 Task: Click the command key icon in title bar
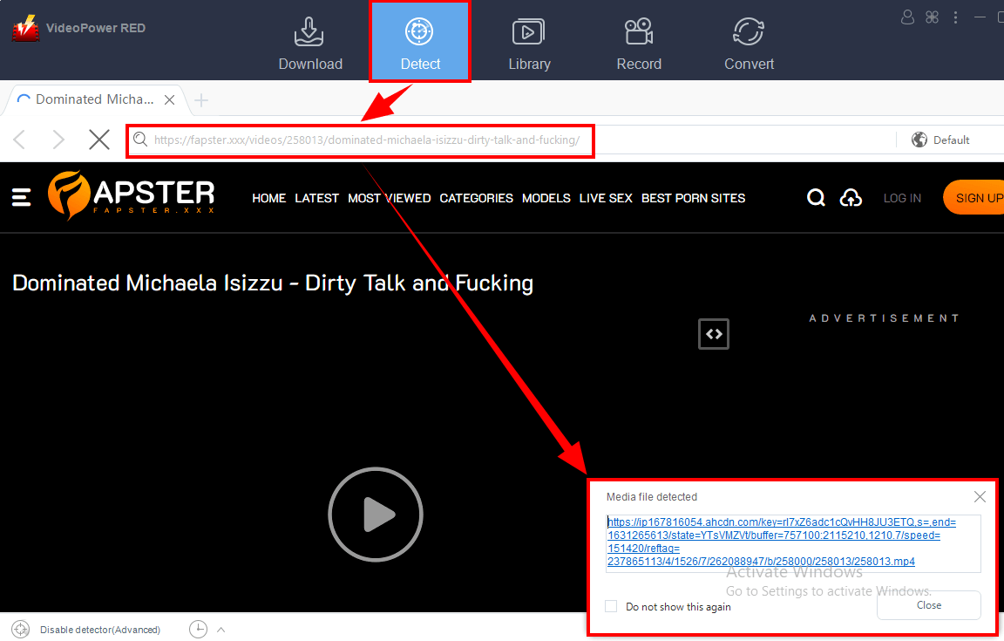tap(932, 17)
